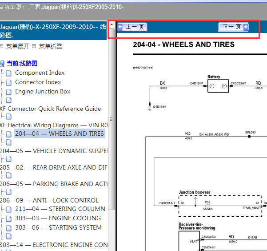Open 205—02 REAR DRIVE AXLE entry
Viewport: 267px width, 251px height.
pos(54,167)
